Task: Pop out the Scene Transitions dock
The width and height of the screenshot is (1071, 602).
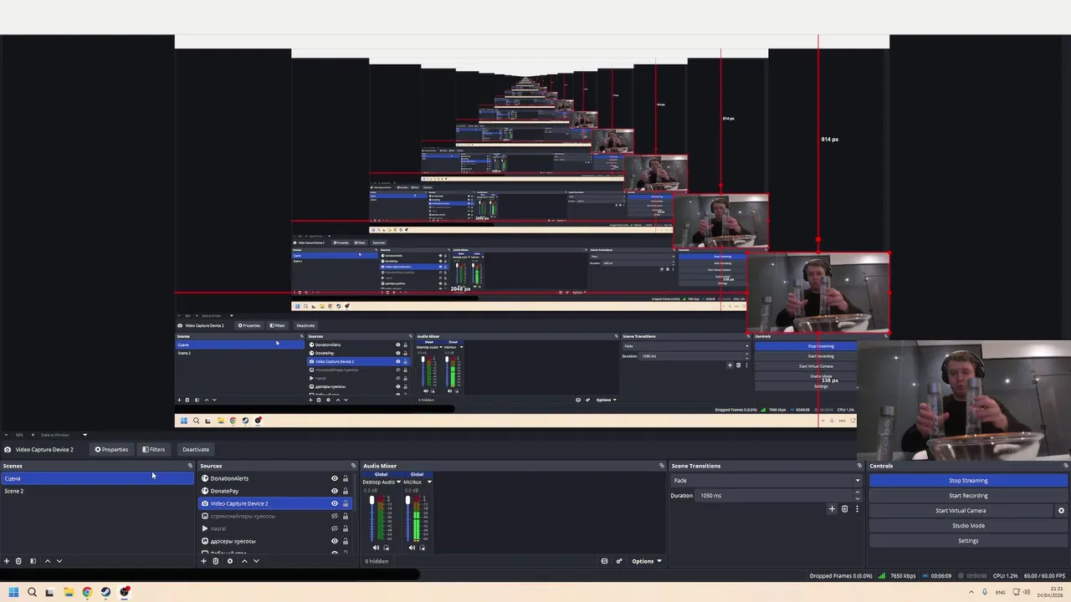Action: pyautogui.click(x=859, y=466)
